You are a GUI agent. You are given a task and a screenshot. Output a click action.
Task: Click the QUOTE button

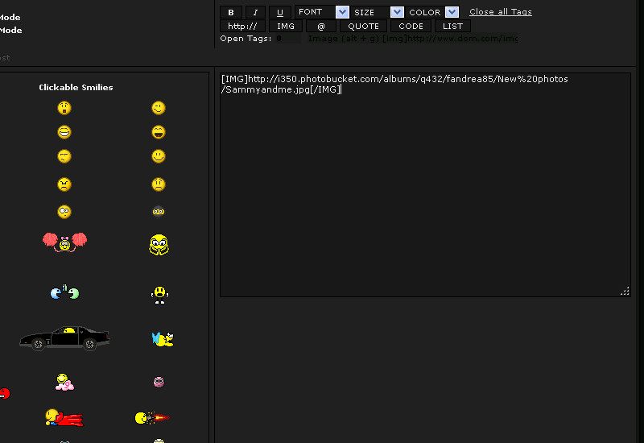pos(363,26)
